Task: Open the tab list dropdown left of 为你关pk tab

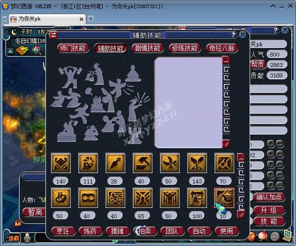Action: (5, 19)
